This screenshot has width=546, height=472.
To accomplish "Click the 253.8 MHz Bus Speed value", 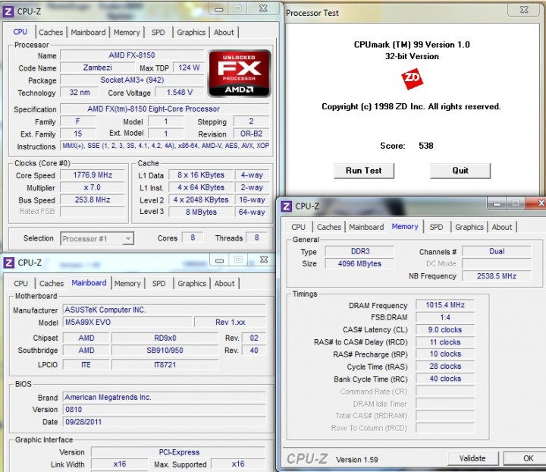I will pos(93,200).
